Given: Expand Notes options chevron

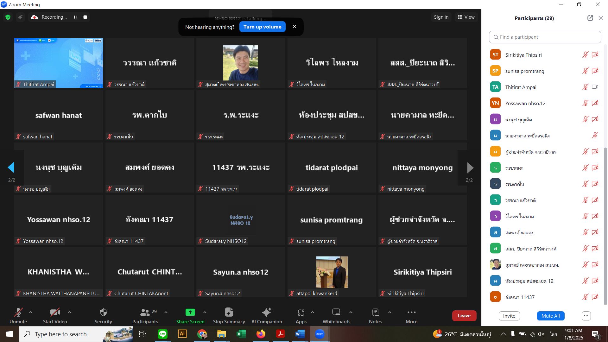Looking at the screenshot, I should click(x=390, y=312).
